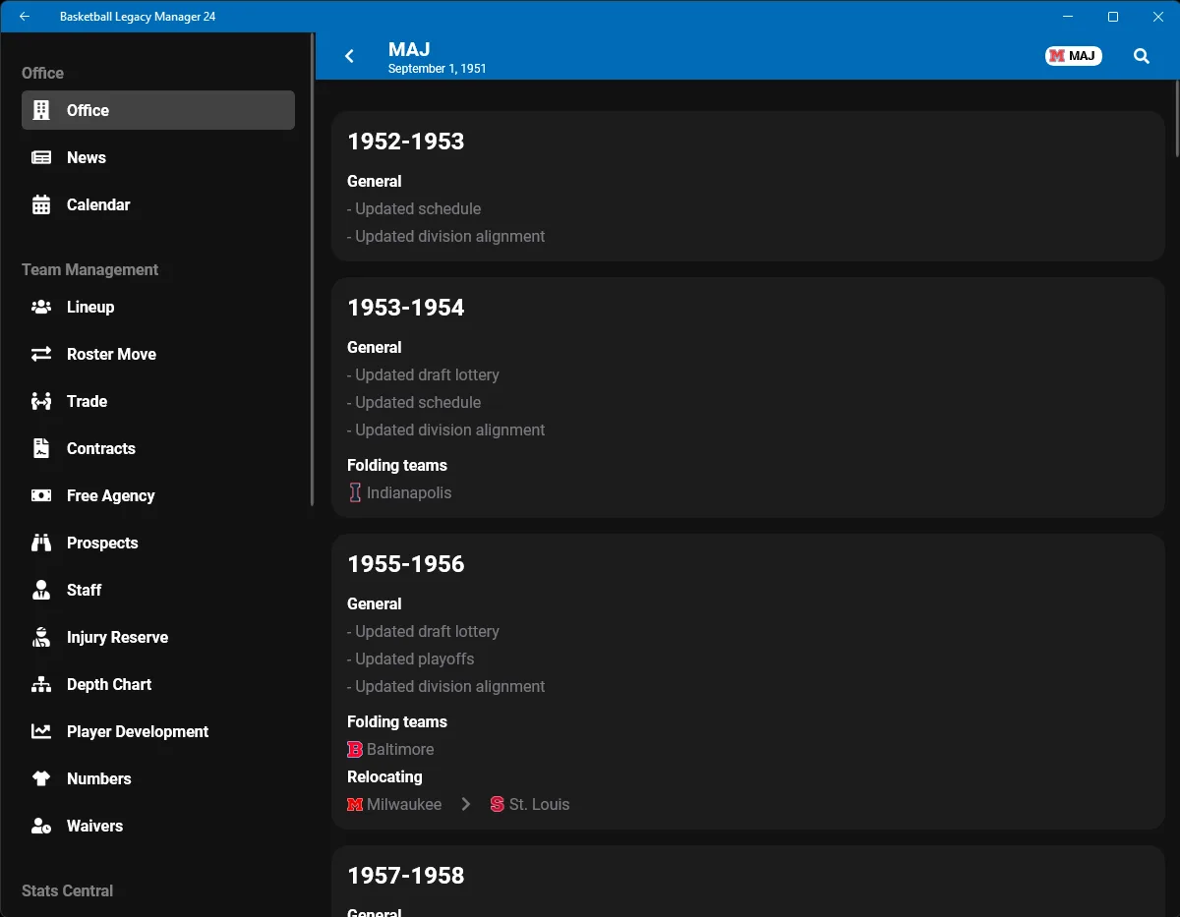Select Free Agency in the sidebar
Image resolution: width=1180 pixels, height=917 pixels.
[158, 495]
